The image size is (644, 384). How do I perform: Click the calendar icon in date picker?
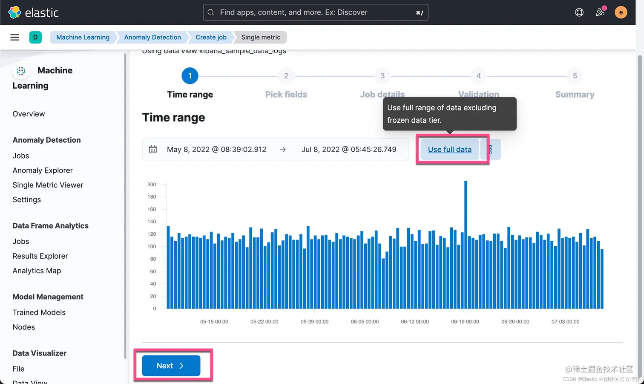(x=153, y=149)
